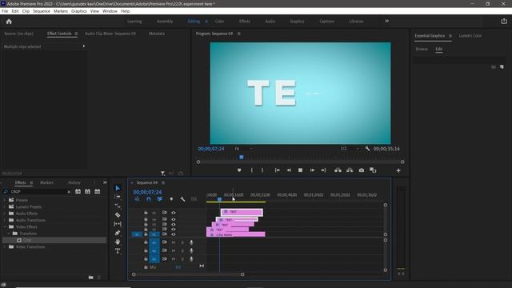This screenshot has height=288, width=512.
Task: Go to Out point
Action: 323,170
